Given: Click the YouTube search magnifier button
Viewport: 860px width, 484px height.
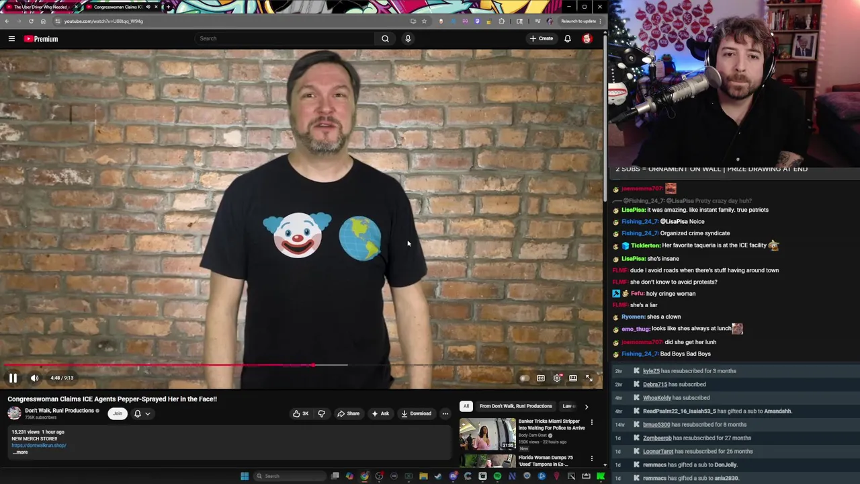Looking at the screenshot, I should 385,38.
